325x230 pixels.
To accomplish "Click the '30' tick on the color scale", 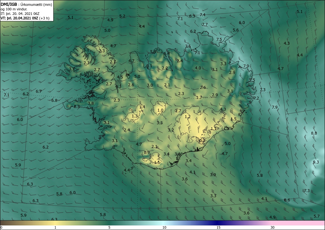I will coord(273,227).
